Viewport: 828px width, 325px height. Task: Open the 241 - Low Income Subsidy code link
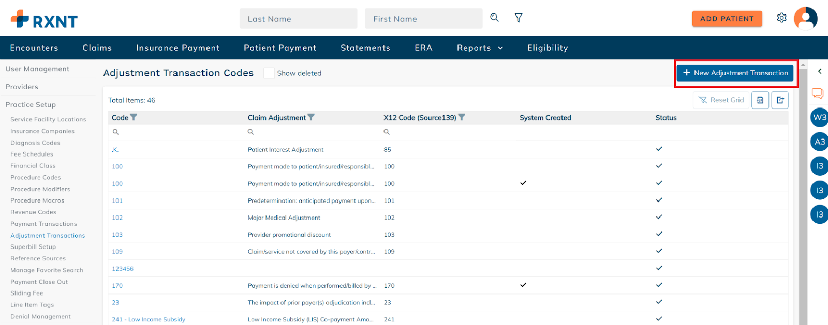tap(149, 319)
